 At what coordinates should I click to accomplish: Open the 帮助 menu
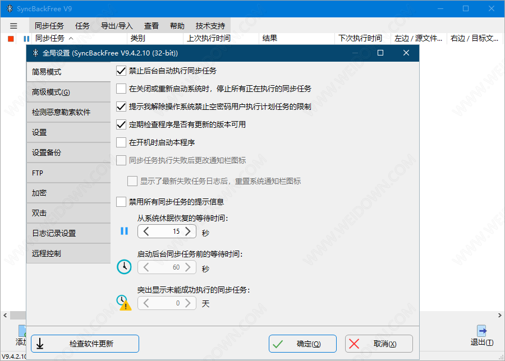[177, 26]
